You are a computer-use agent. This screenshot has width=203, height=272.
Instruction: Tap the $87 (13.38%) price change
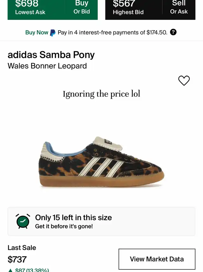(x=32, y=270)
